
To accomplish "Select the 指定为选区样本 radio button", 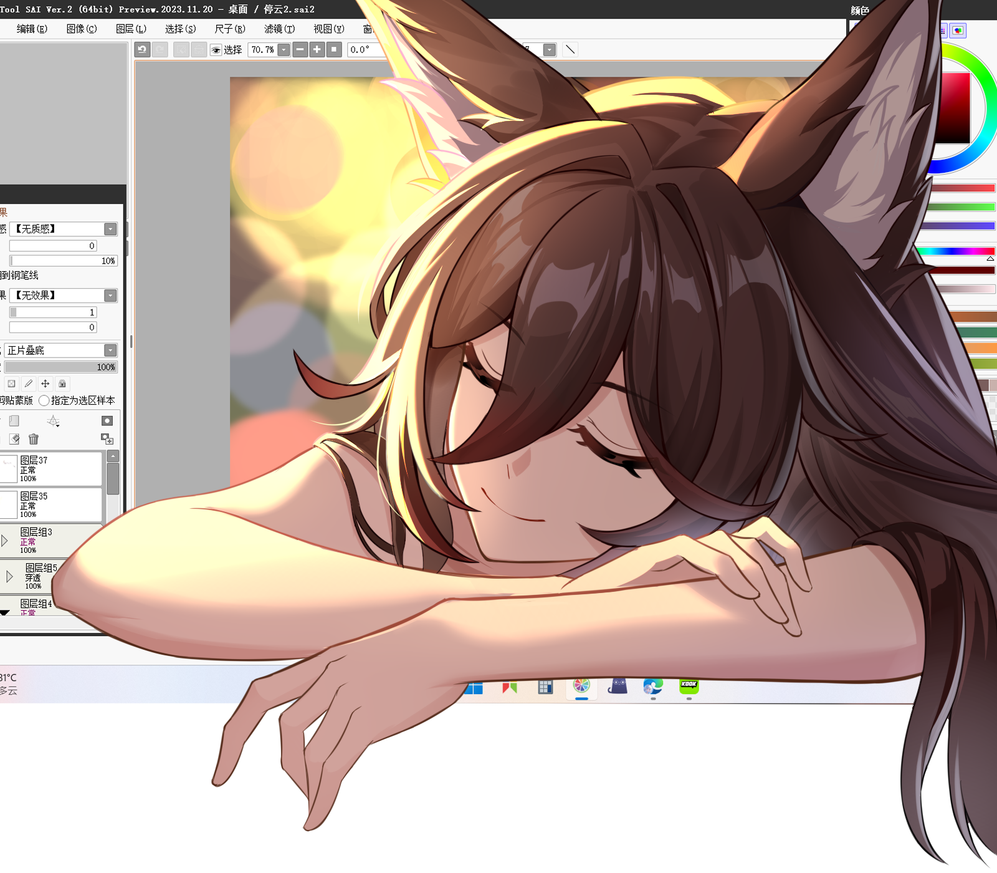I will pos(44,400).
